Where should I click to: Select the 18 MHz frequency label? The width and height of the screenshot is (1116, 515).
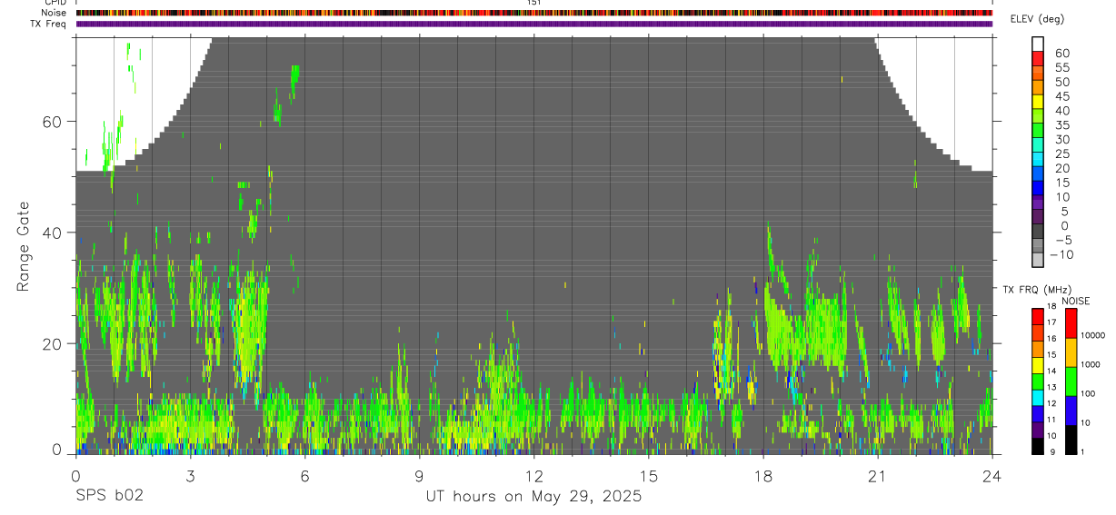[x=1051, y=307]
